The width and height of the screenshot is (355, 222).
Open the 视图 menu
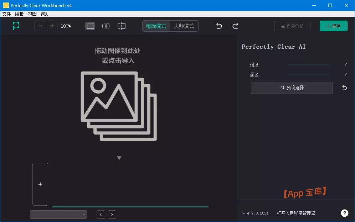pos(32,14)
